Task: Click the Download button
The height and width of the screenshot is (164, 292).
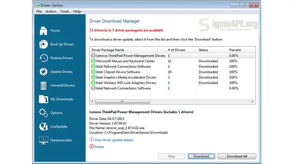Action: coord(201,156)
